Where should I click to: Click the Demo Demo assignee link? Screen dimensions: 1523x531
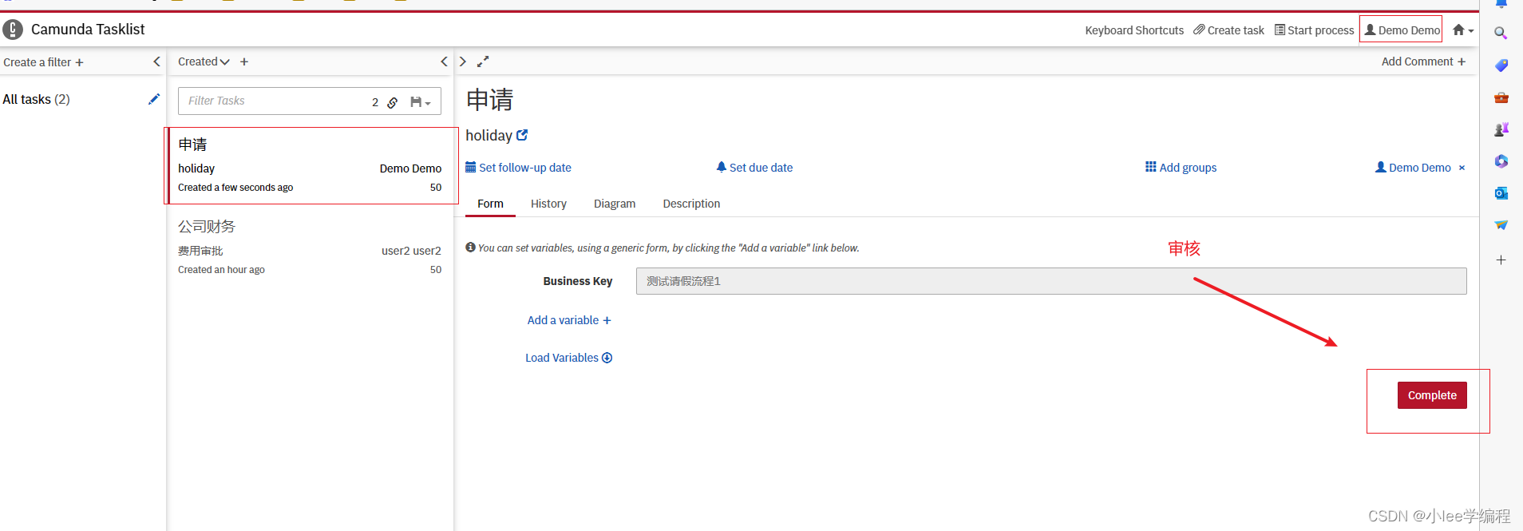click(x=1413, y=168)
